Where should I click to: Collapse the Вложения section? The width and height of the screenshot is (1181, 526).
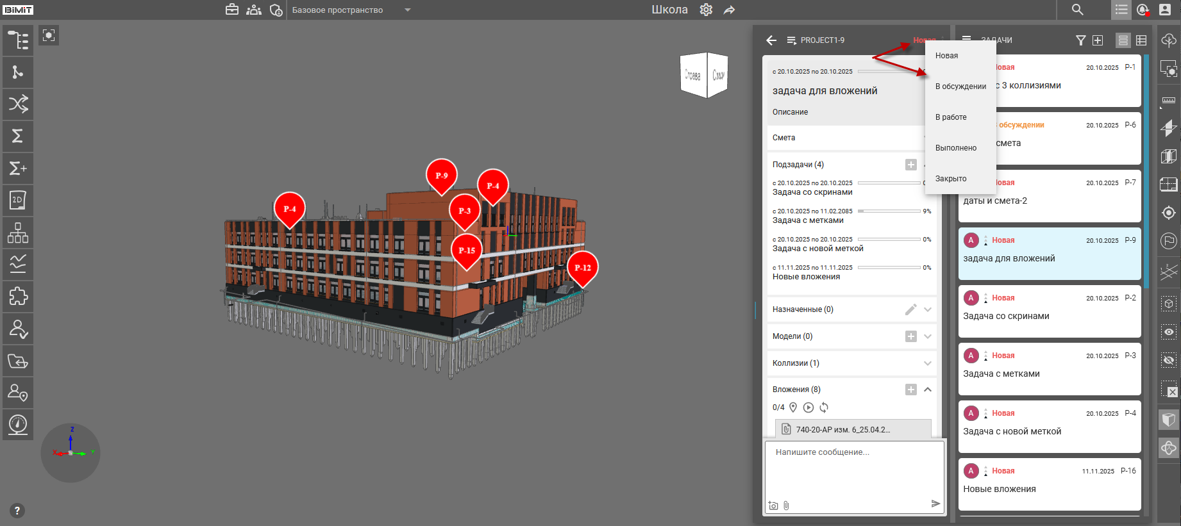928,390
